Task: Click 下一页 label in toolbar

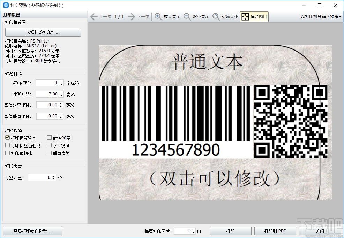Action: click(x=143, y=17)
